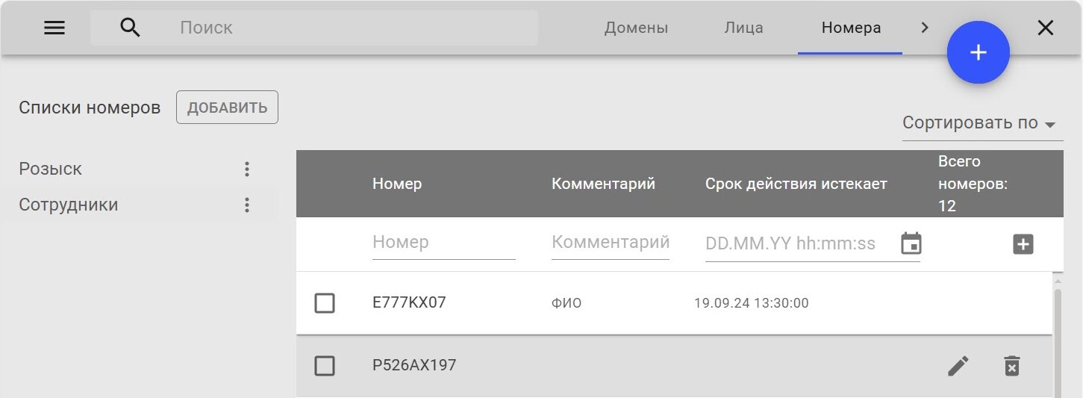Click the blue plus floating button

pyautogui.click(x=978, y=52)
